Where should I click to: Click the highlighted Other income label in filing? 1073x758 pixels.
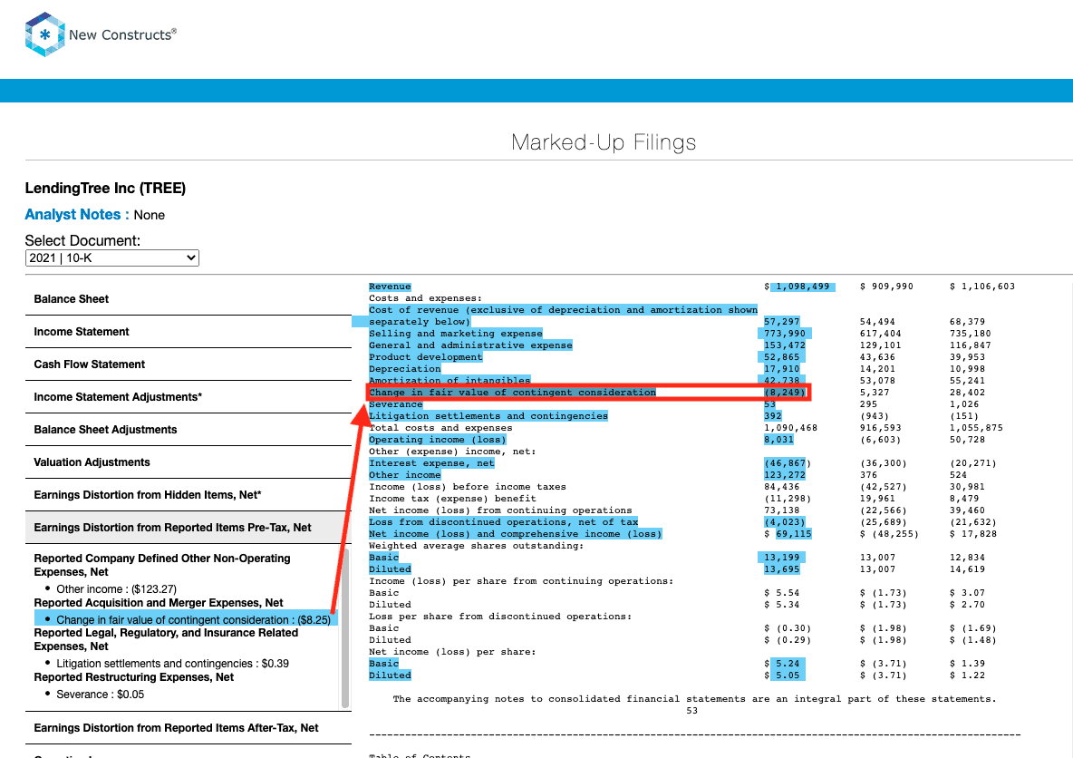pos(404,474)
